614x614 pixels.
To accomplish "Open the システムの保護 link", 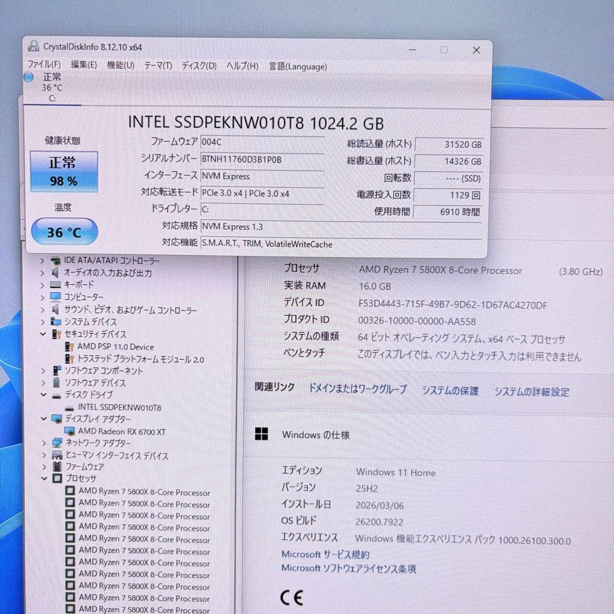I will pyautogui.click(x=450, y=391).
